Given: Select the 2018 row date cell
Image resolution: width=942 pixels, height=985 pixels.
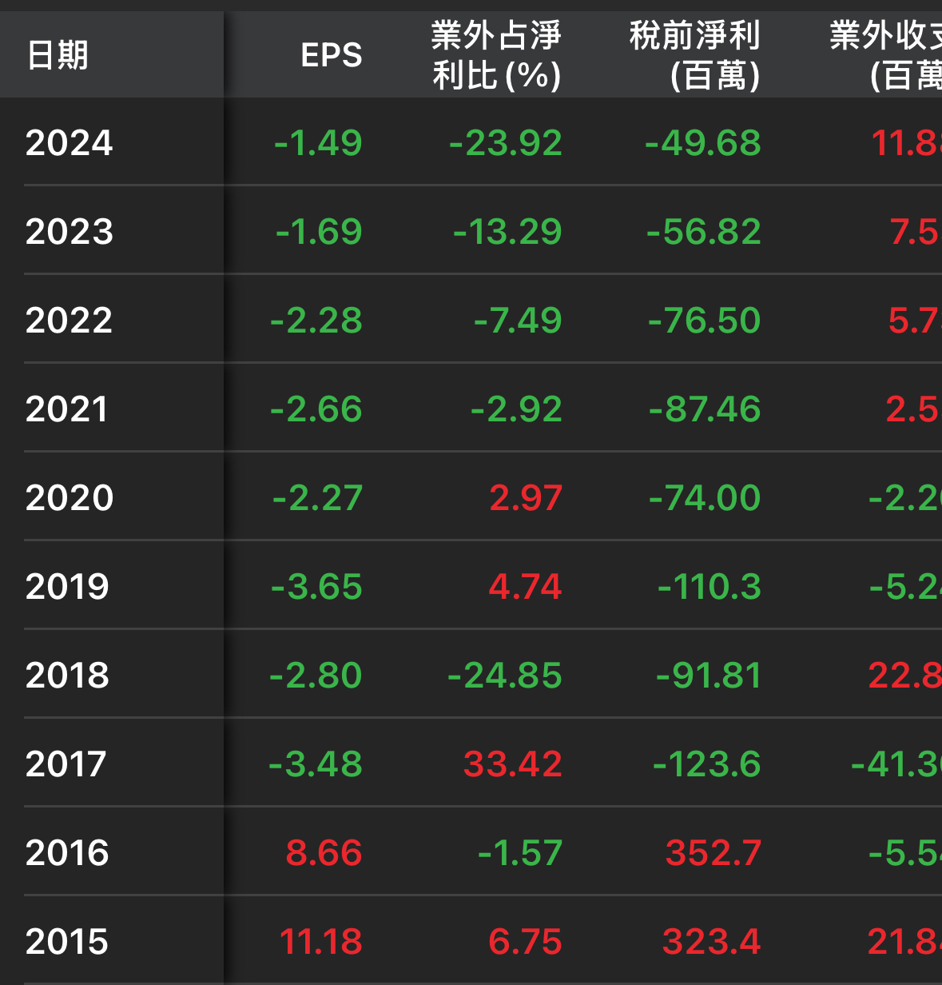Looking at the screenshot, I should 67,676.
